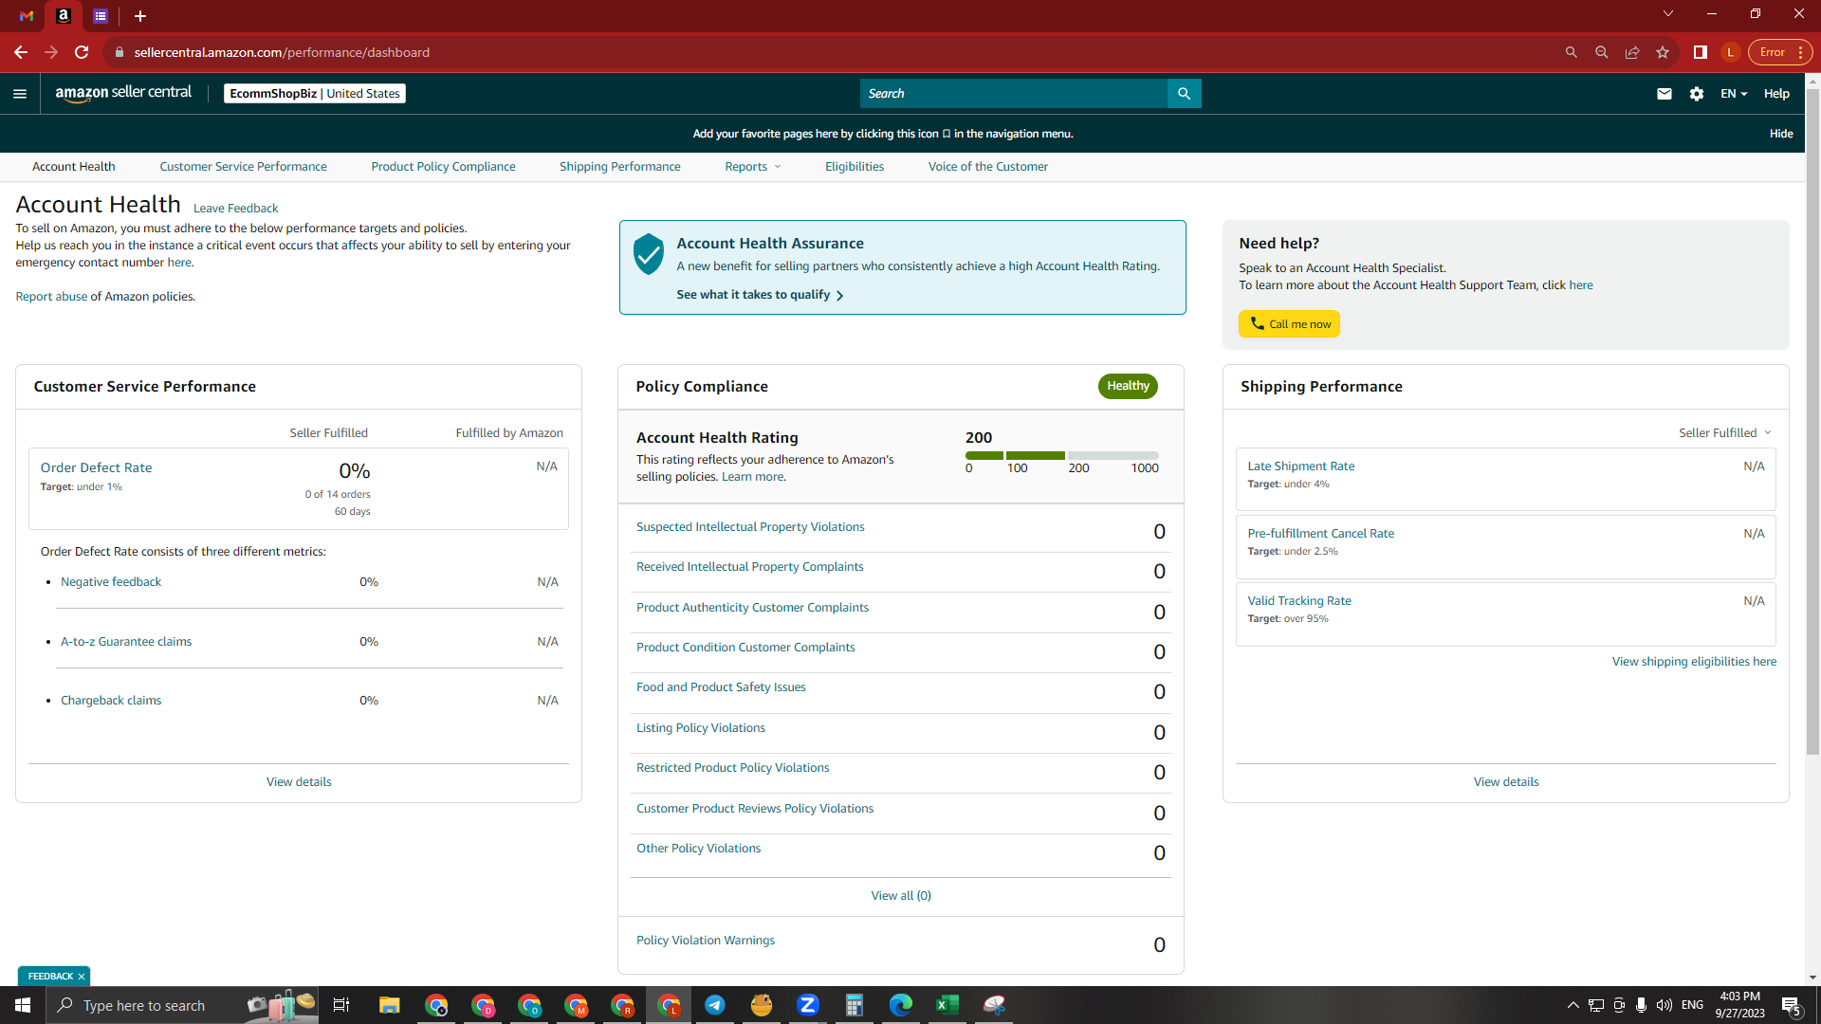Click the zoom magnifier icon in the address bar
Image resolution: width=1821 pixels, height=1024 pixels.
pos(1602,52)
